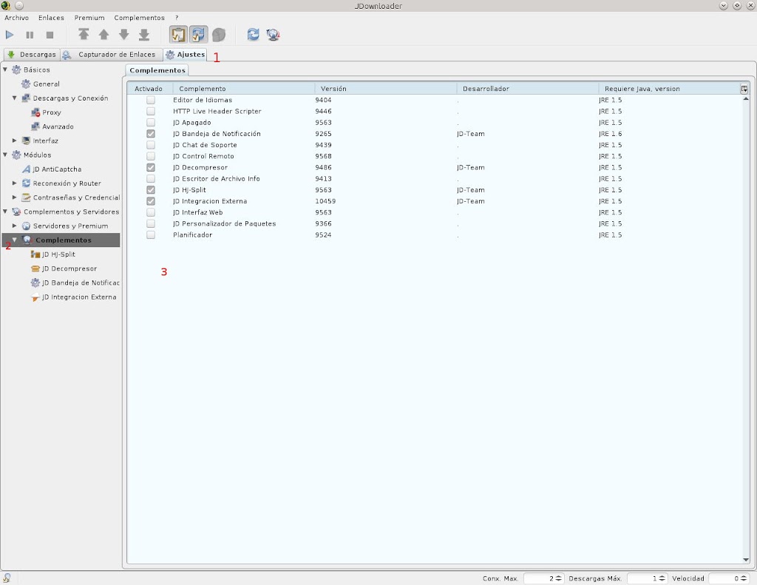Disable the JD Decompresor plugin

tap(151, 167)
